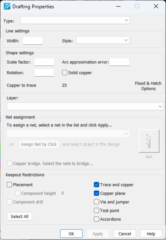Viewport: 166px width, 240px height.
Task: Enable the Solid copper checkbox
Action: point(65,73)
